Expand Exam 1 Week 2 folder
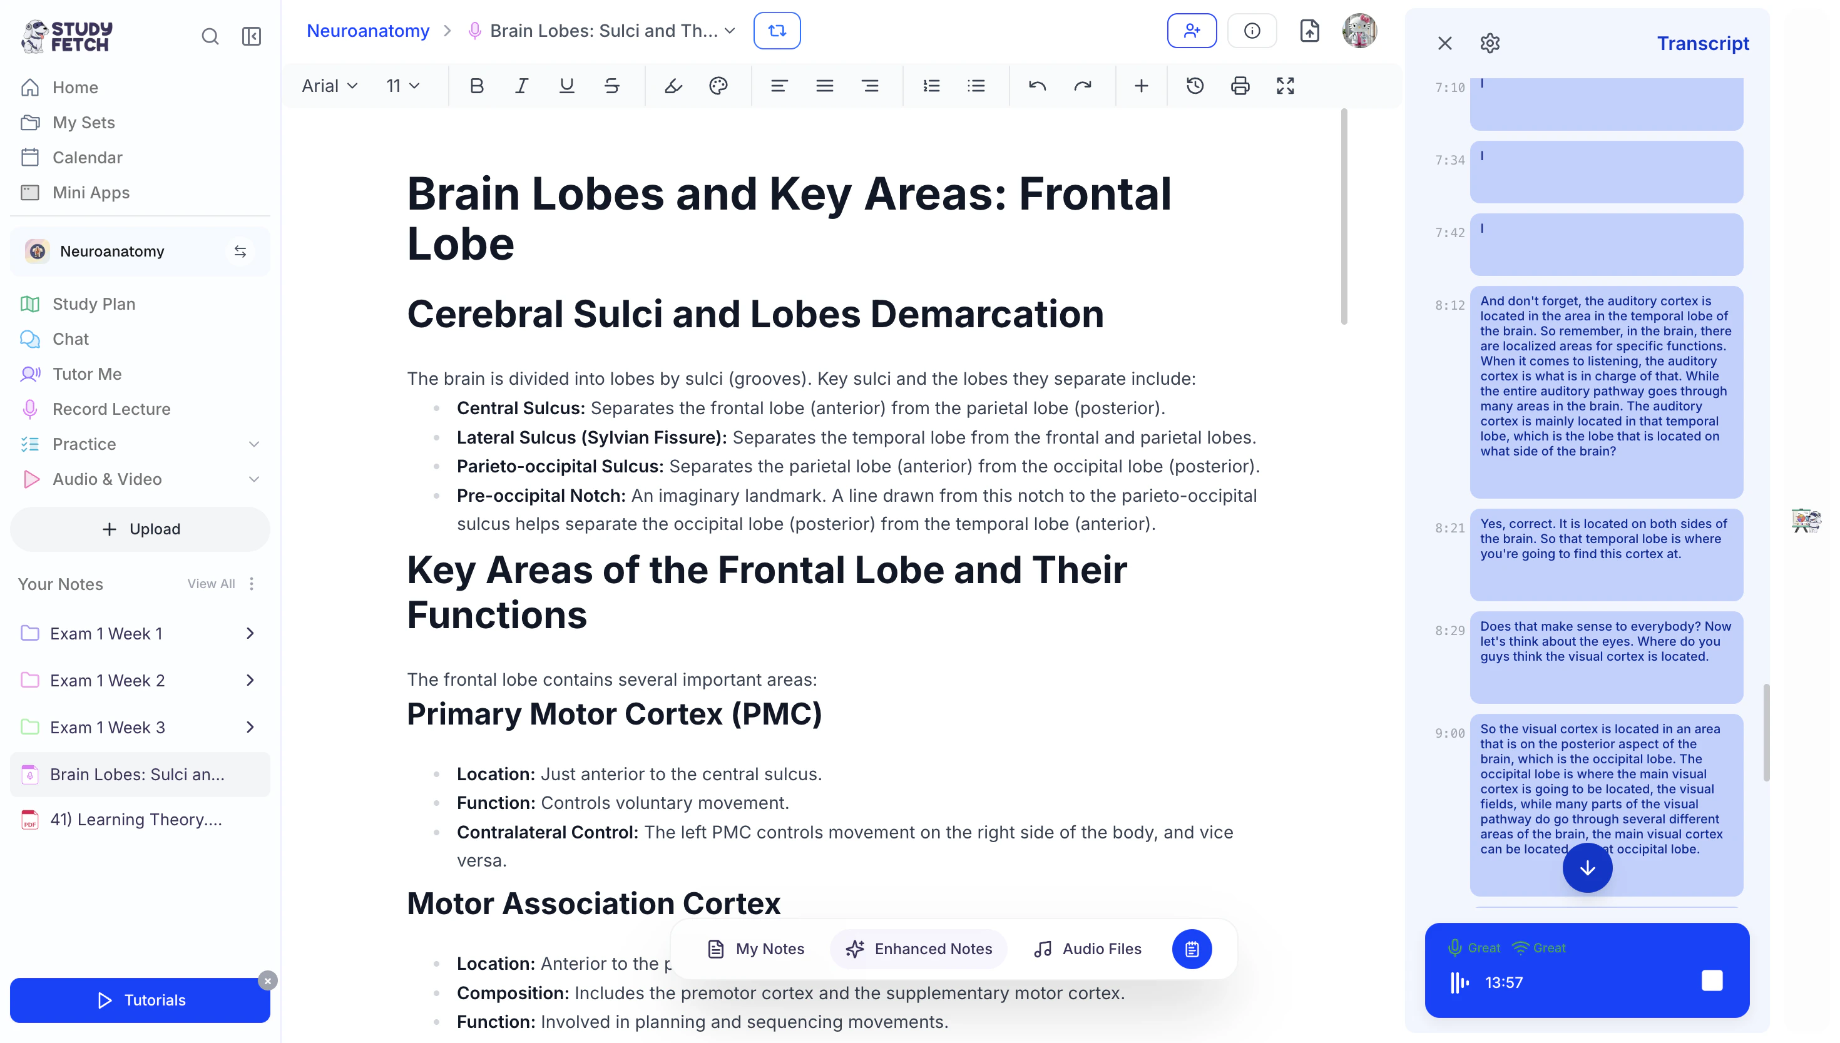 (250, 681)
